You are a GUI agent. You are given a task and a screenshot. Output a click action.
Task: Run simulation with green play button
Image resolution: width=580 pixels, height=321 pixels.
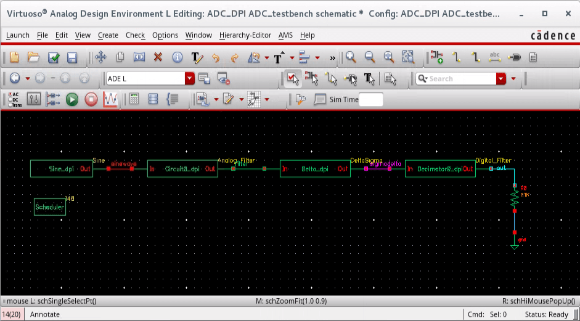[72, 99]
